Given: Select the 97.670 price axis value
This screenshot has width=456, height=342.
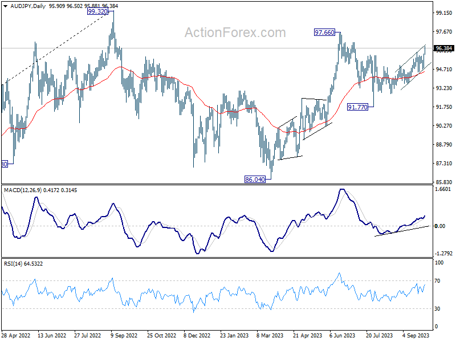Looking at the screenshot, I should click(444, 32).
